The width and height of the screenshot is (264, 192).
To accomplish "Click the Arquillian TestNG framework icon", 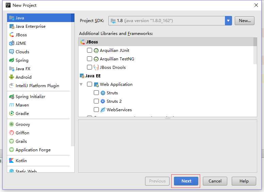I will click(x=96, y=59).
